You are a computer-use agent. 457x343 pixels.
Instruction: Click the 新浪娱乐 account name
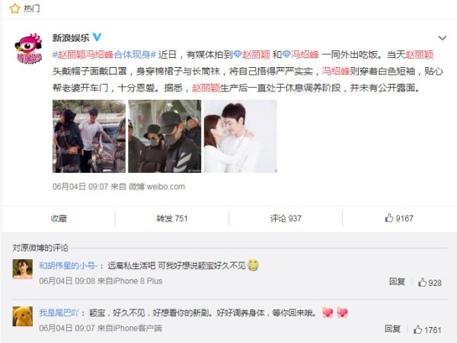point(71,37)
